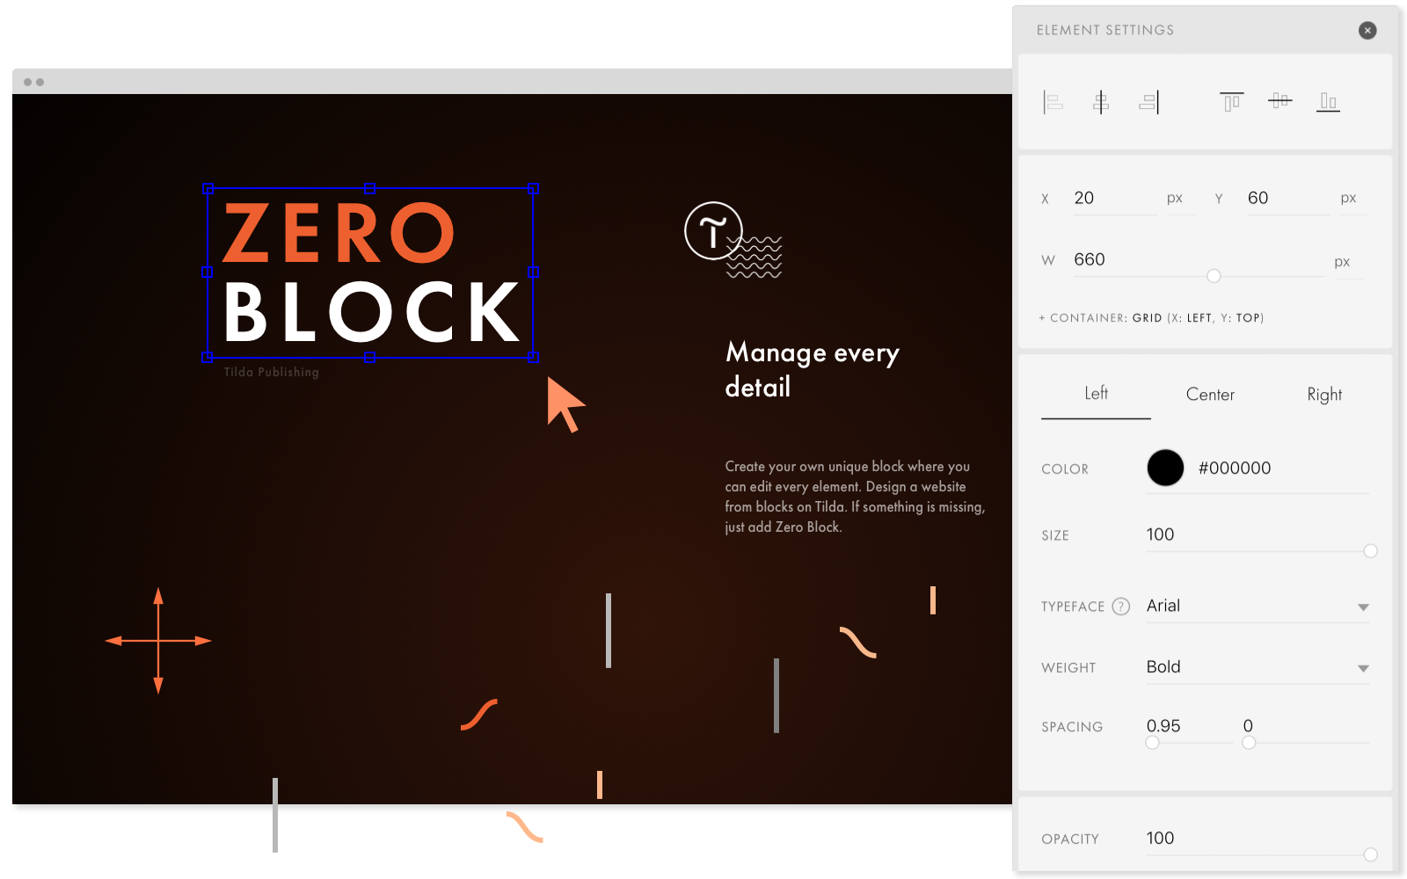The width and height of the screenshot is (1407, 879).
Task: Click the COLOR label
Action: click(1065, 469)
